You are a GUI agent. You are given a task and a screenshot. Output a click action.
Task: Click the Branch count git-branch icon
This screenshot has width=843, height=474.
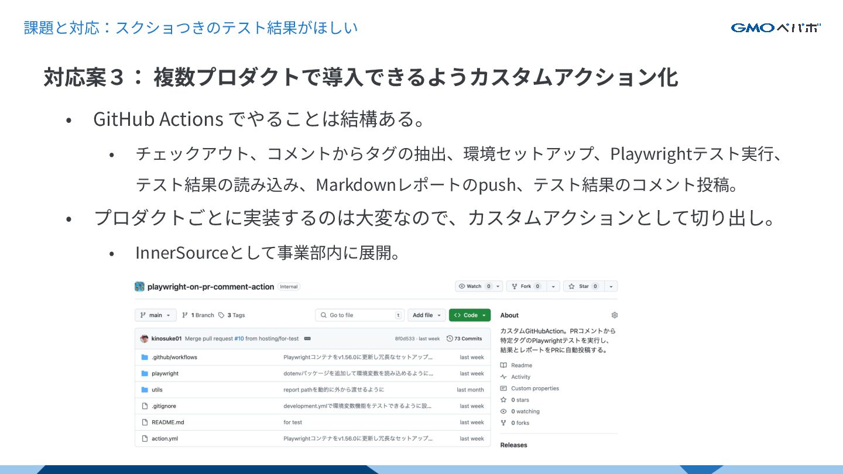185,315
